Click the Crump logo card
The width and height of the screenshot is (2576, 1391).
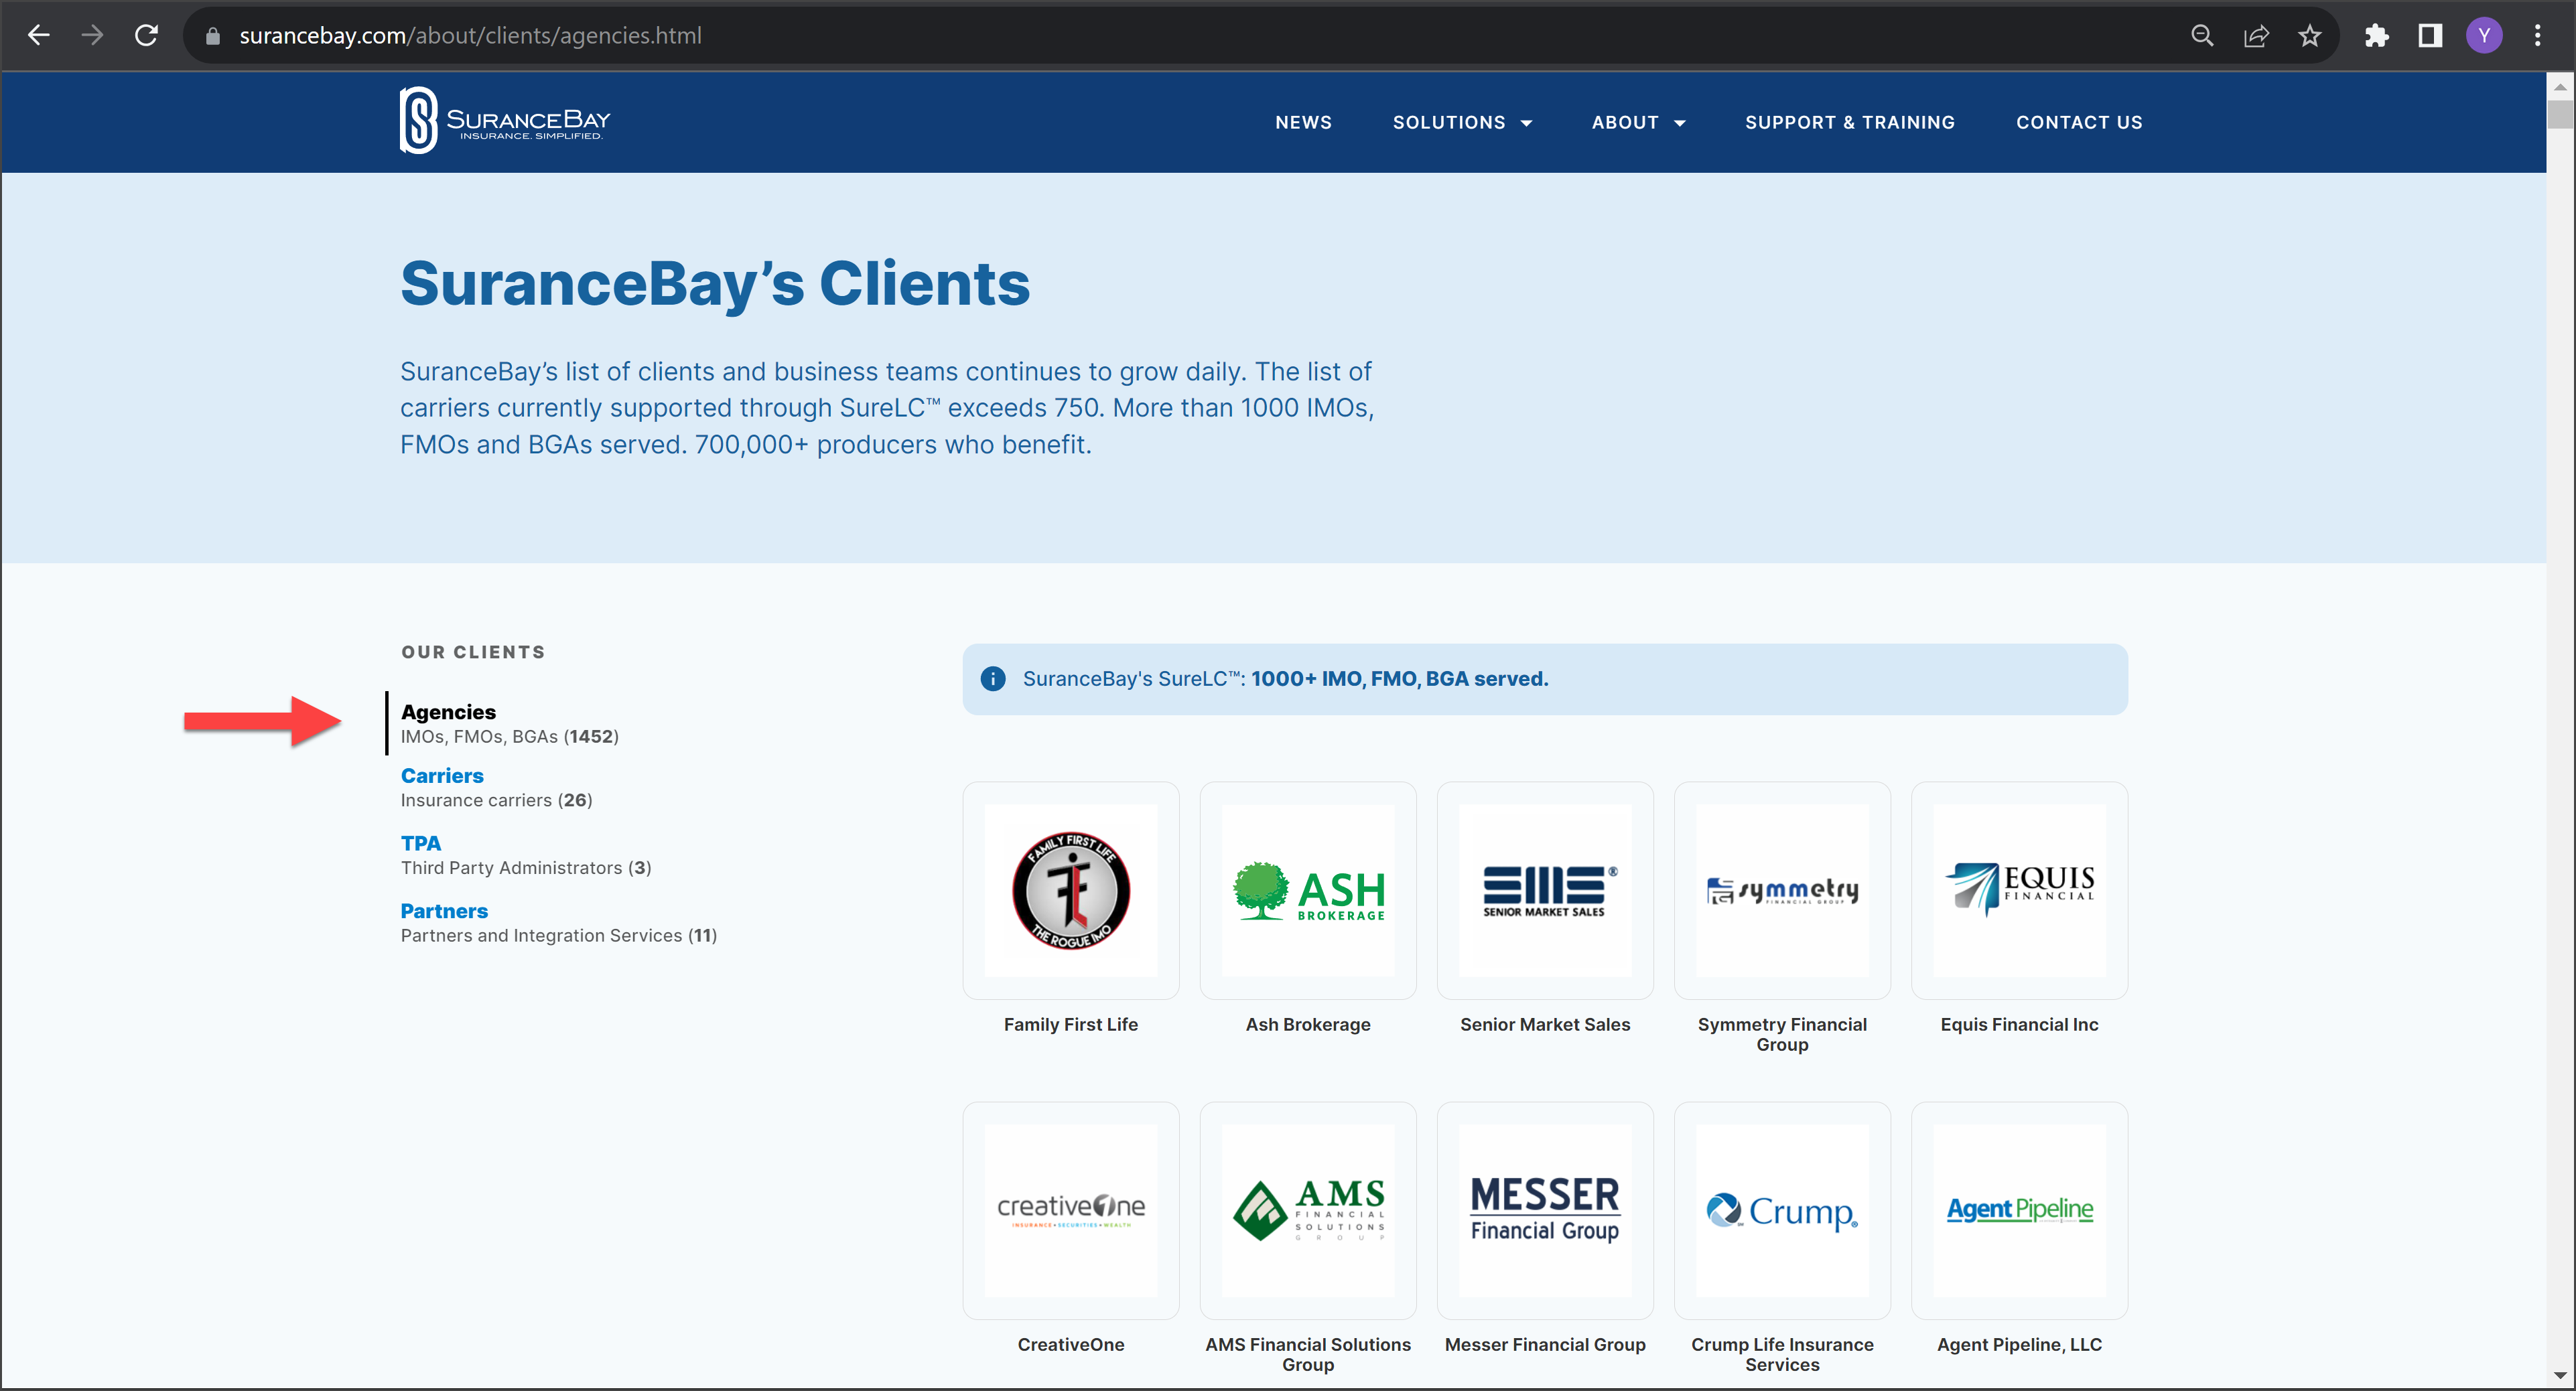coord(1782,1210)
